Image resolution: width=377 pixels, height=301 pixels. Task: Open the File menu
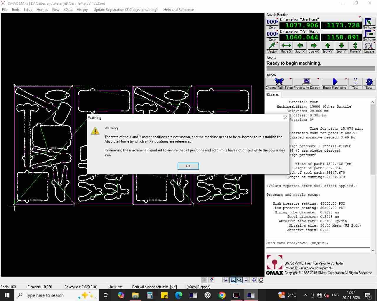5,10
